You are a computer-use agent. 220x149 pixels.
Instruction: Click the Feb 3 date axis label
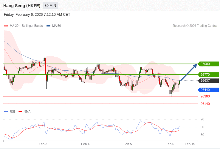pyautogui.click(x=43, y=144)
